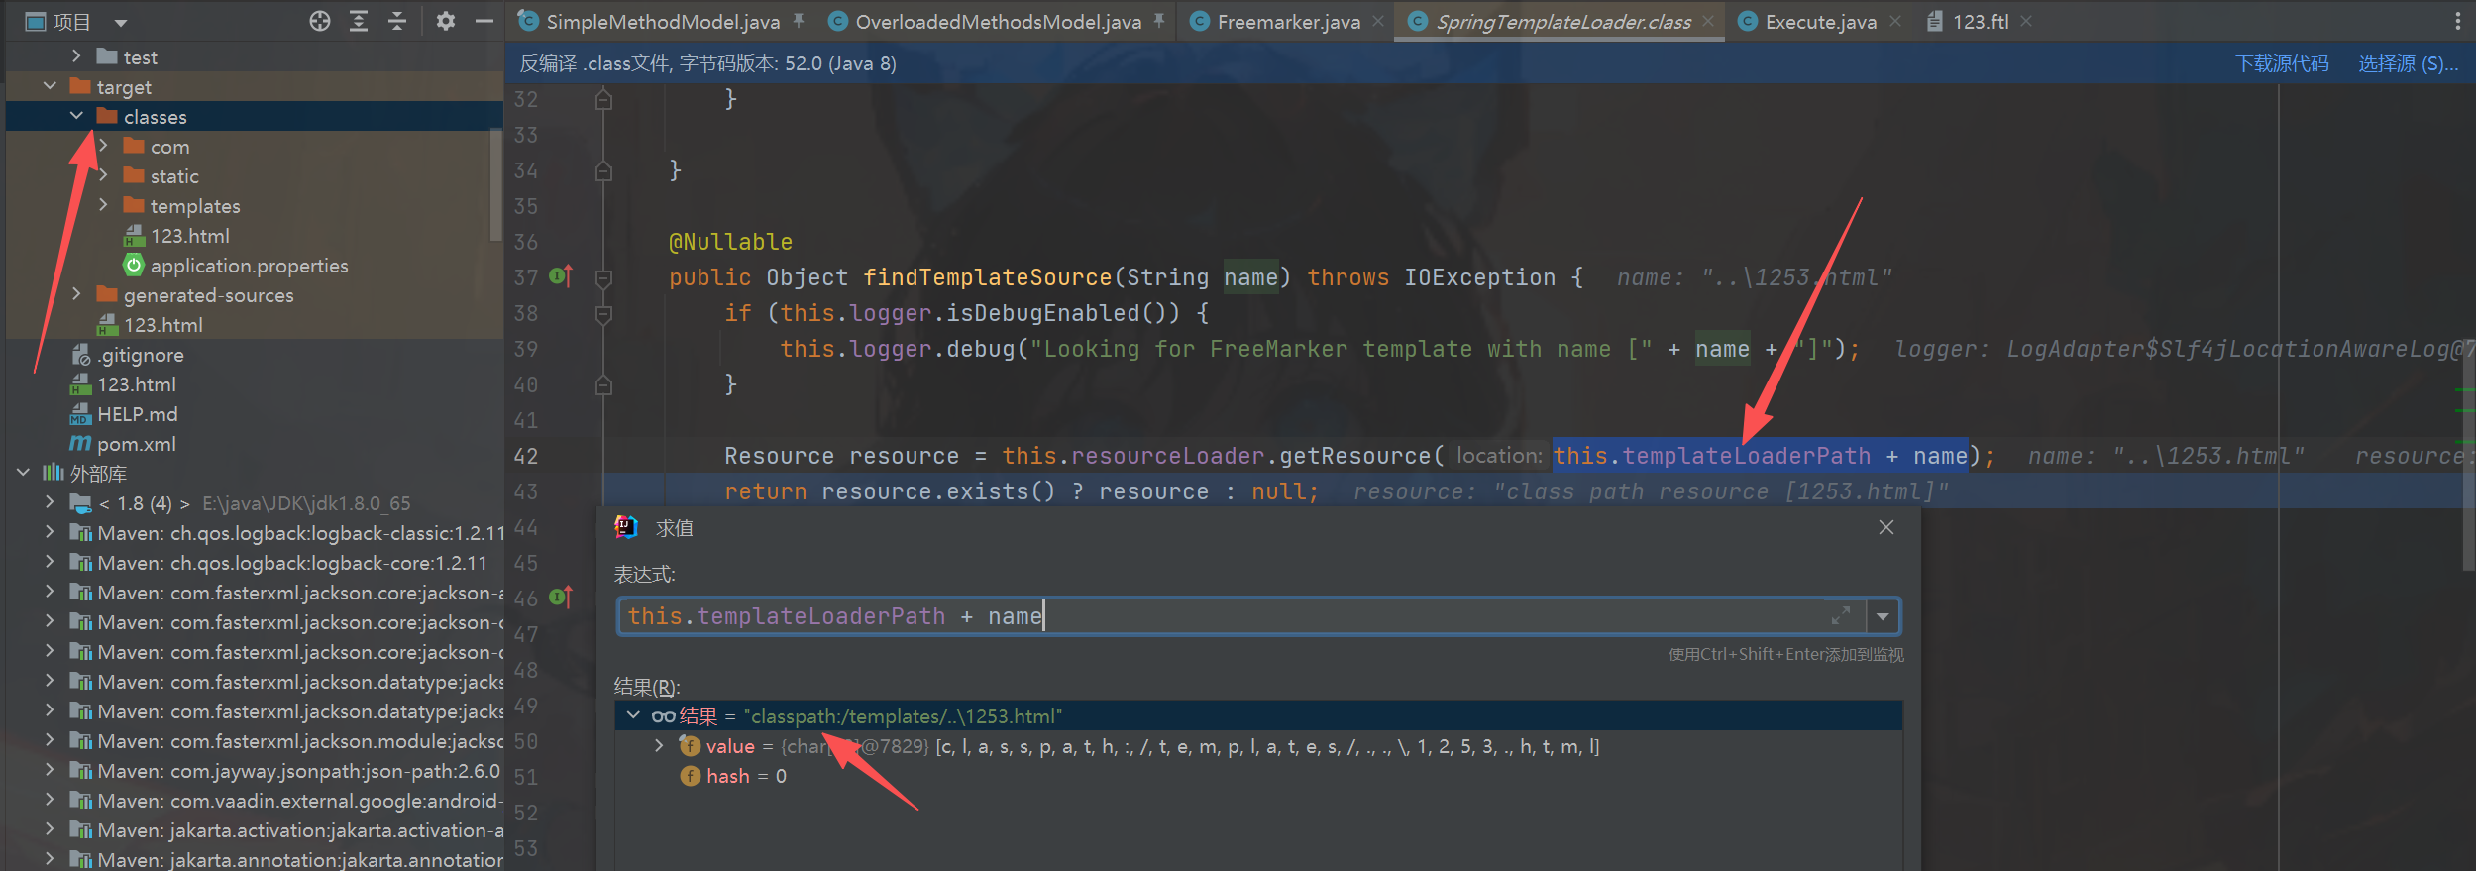The image size is (2476, 871).
Task: Switch to the Freemarker.java tab
Action: [x=1287, y=22]
